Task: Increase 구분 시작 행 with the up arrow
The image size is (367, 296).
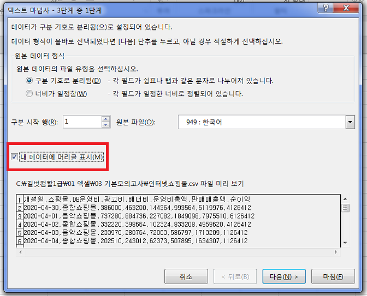Action: click(x=106, y=119)
